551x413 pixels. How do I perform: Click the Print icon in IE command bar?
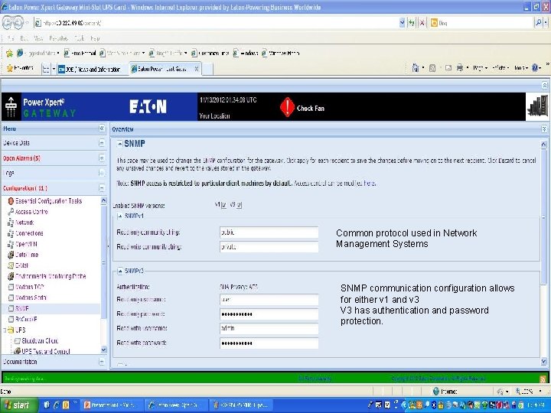click(459, 68)
